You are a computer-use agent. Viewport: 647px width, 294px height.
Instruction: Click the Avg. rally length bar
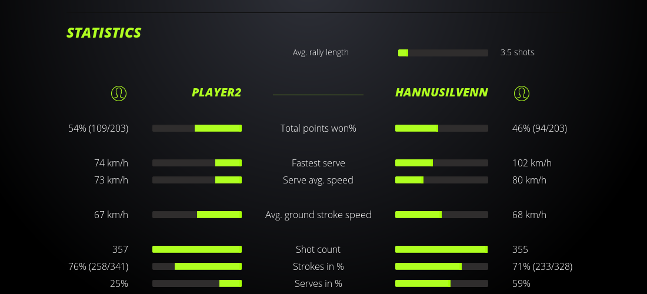click(x=443, y=53)
